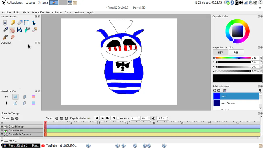Select the Paint Bucket tool
The width and height of the screenshot is (263, 148).
coord(27,30)
